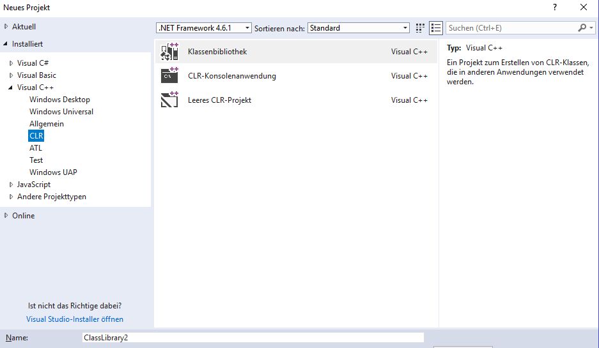Open the search options dropdown arrow
This screenshot has width=599, height=348.
click(591, 28)
